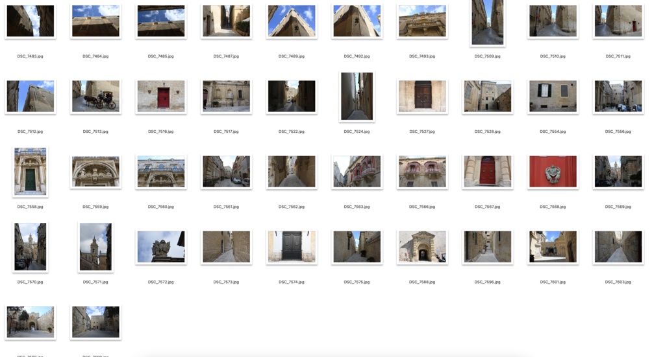The height and width of the screenshot is (357, 665).
Task: Select stone archway thumbnail DSC_7588.jpg
Action: [x=422, y=247]
